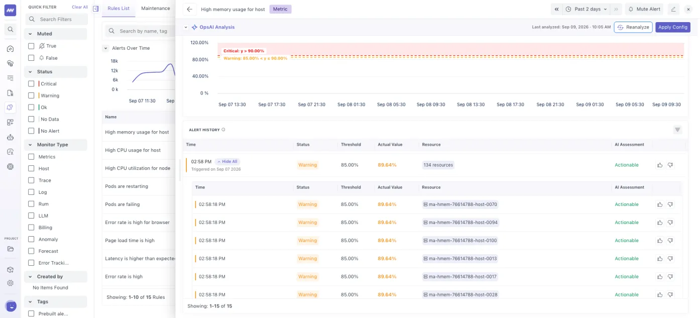Open the robot icon in navigation rail
700x318 pixels.
point(10,137)
